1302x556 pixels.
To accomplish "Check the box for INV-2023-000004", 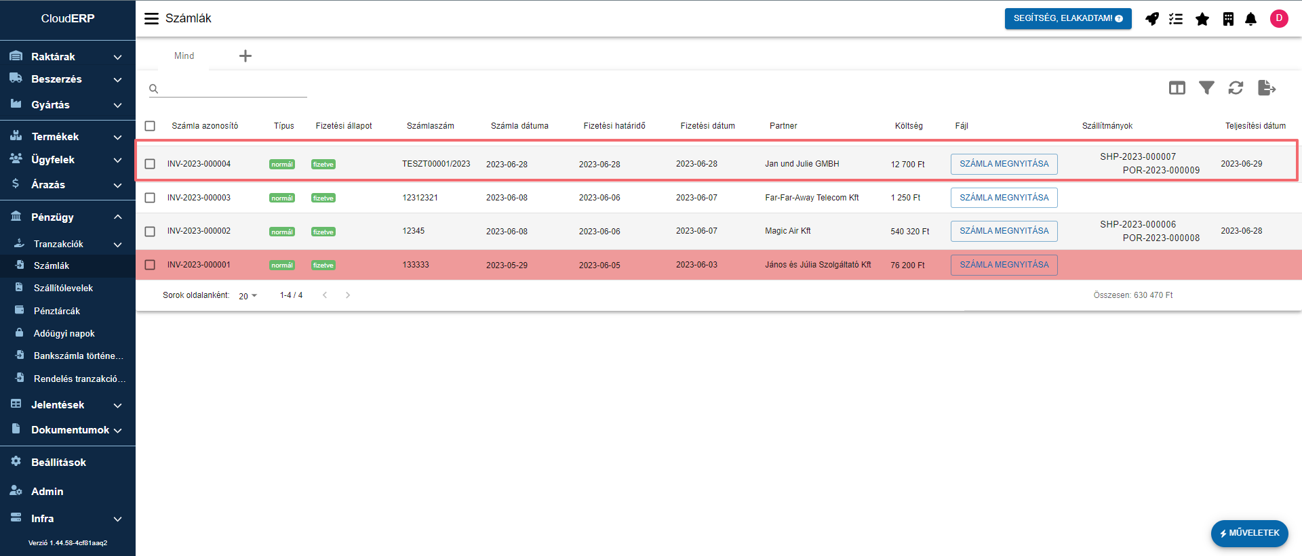I will point(150,164).
